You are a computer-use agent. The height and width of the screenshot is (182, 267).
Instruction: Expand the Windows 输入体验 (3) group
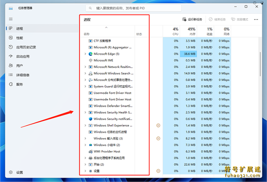click(85, 139)
